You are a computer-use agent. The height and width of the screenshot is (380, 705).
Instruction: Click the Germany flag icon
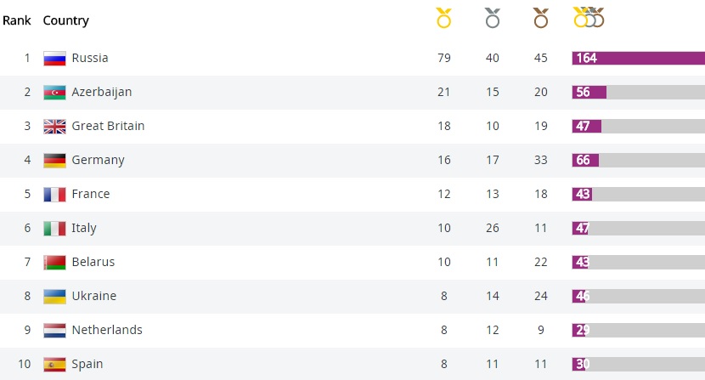click(54, 160)
